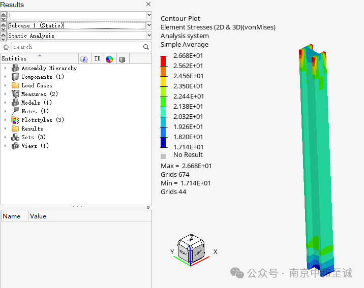Click the dark blue legend color band
The width and height of the screenshot is (364, 288).
coord(163,142)
